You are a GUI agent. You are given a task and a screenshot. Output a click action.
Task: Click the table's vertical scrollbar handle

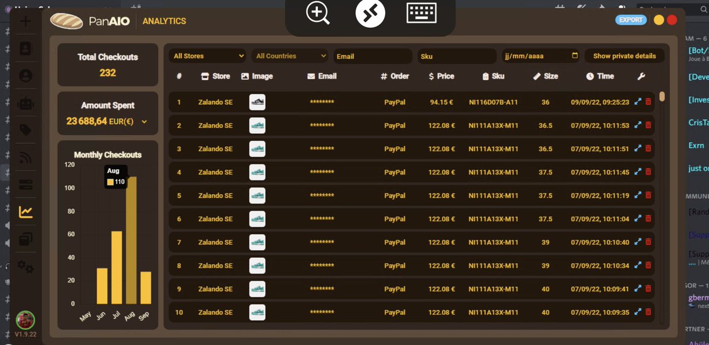coord(662,96)
